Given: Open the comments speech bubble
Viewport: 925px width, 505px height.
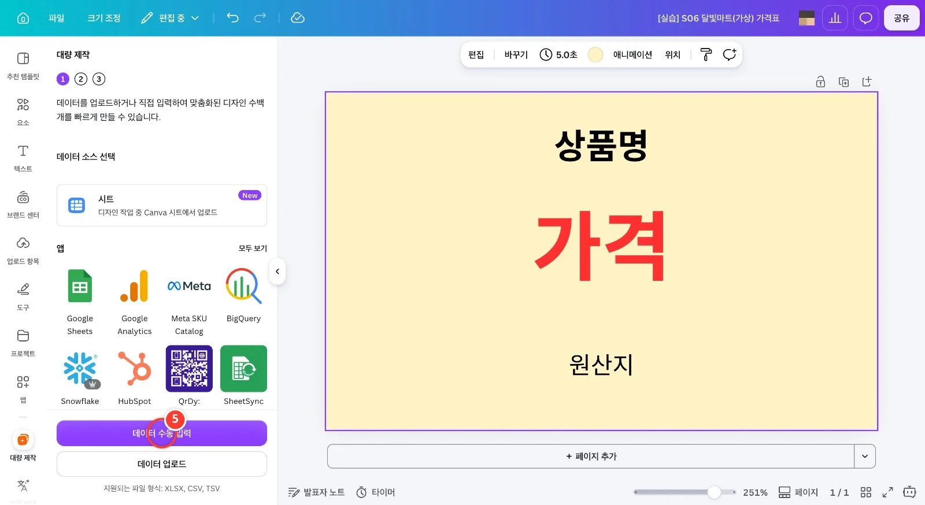Looking at the screenshot, I should (865, 18).
